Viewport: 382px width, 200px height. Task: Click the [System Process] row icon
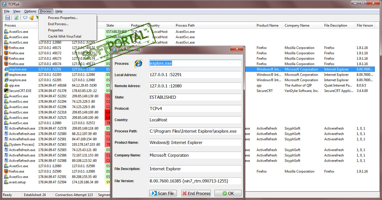pos(6,145)
